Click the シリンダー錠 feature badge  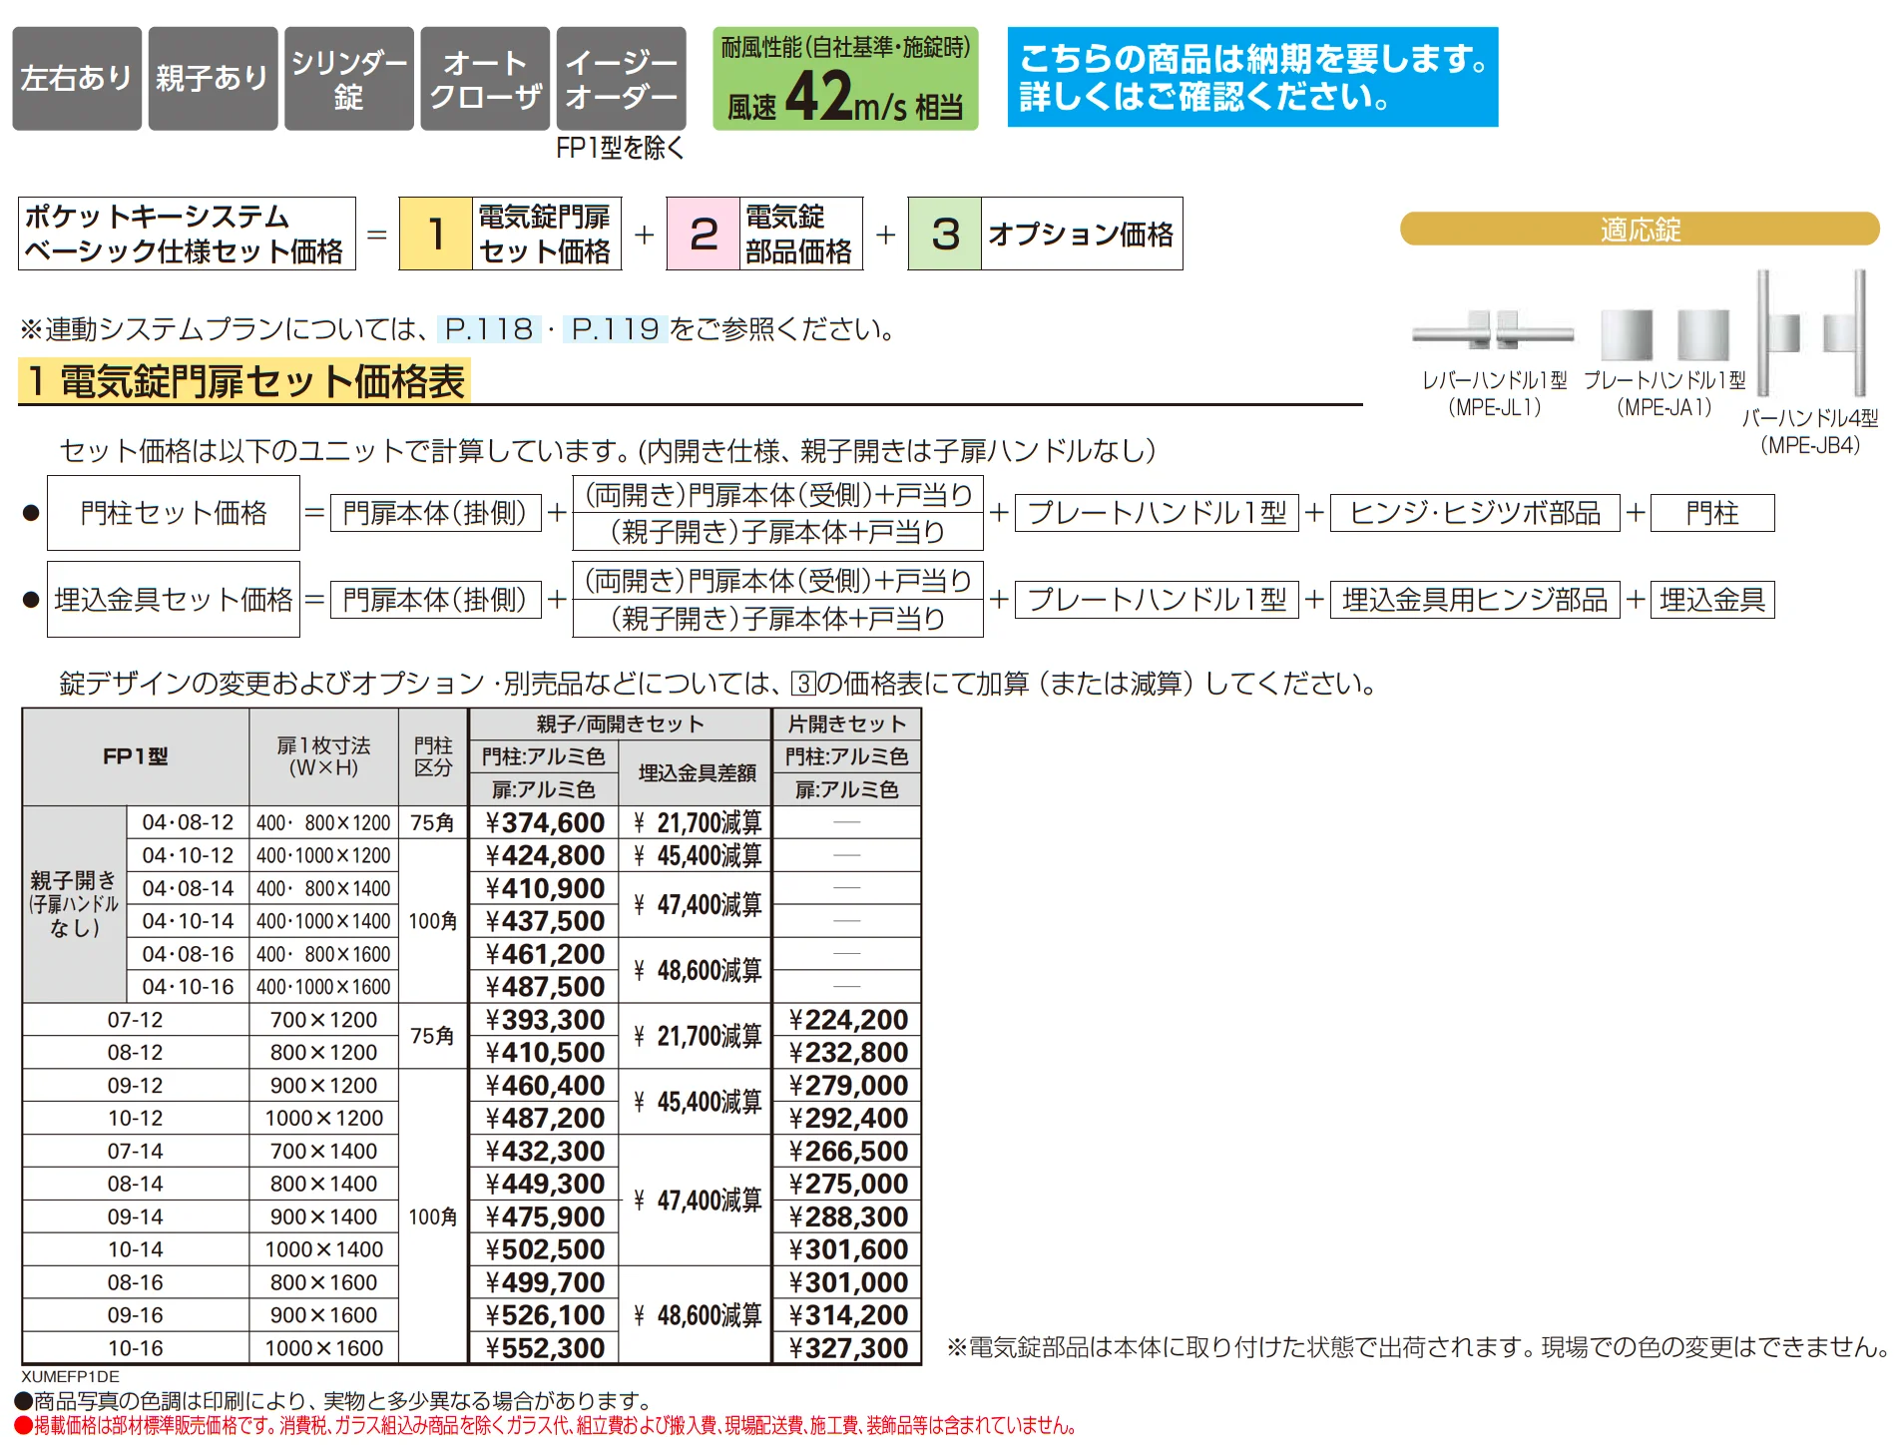[x=349, y=79]
